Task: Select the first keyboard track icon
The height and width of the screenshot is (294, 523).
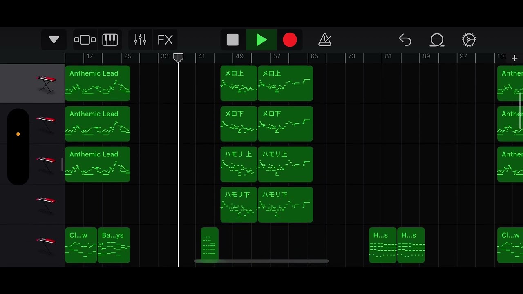Action: tap(45, 83)
